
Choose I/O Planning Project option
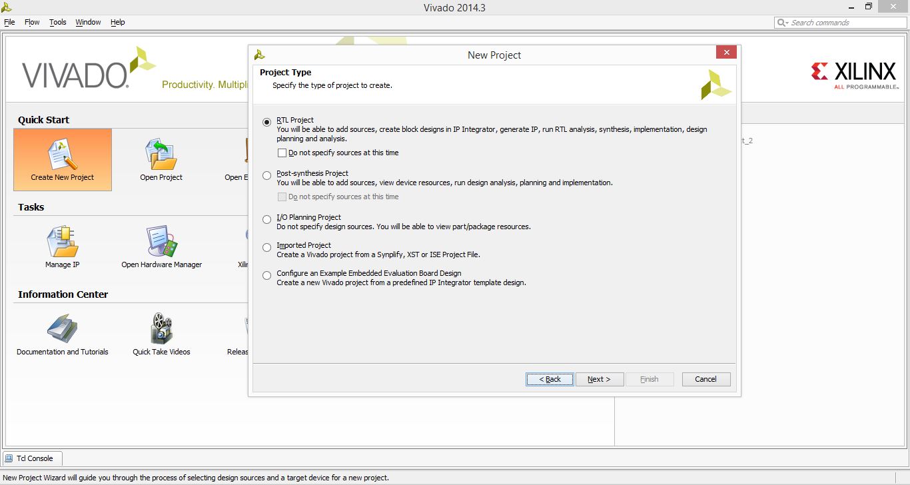pos(267,219)
